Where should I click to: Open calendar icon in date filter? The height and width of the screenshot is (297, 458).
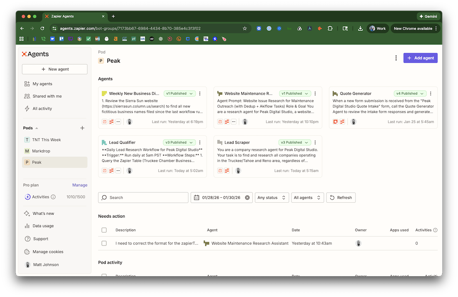197,198
